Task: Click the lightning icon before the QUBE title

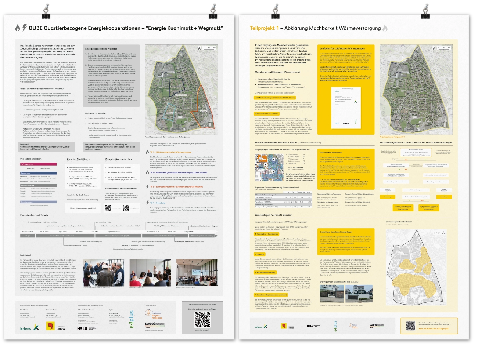Action: [x=24, y=28]
